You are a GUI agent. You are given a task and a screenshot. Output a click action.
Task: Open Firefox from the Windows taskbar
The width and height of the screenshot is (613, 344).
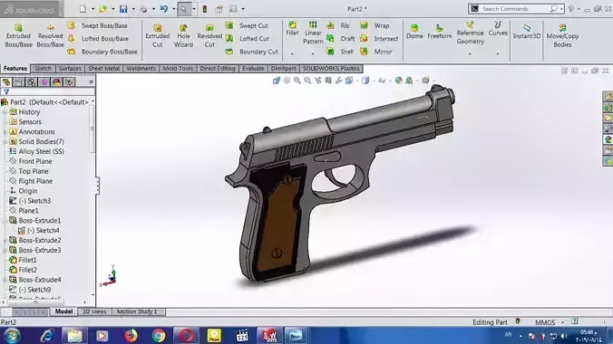(131, 336)
